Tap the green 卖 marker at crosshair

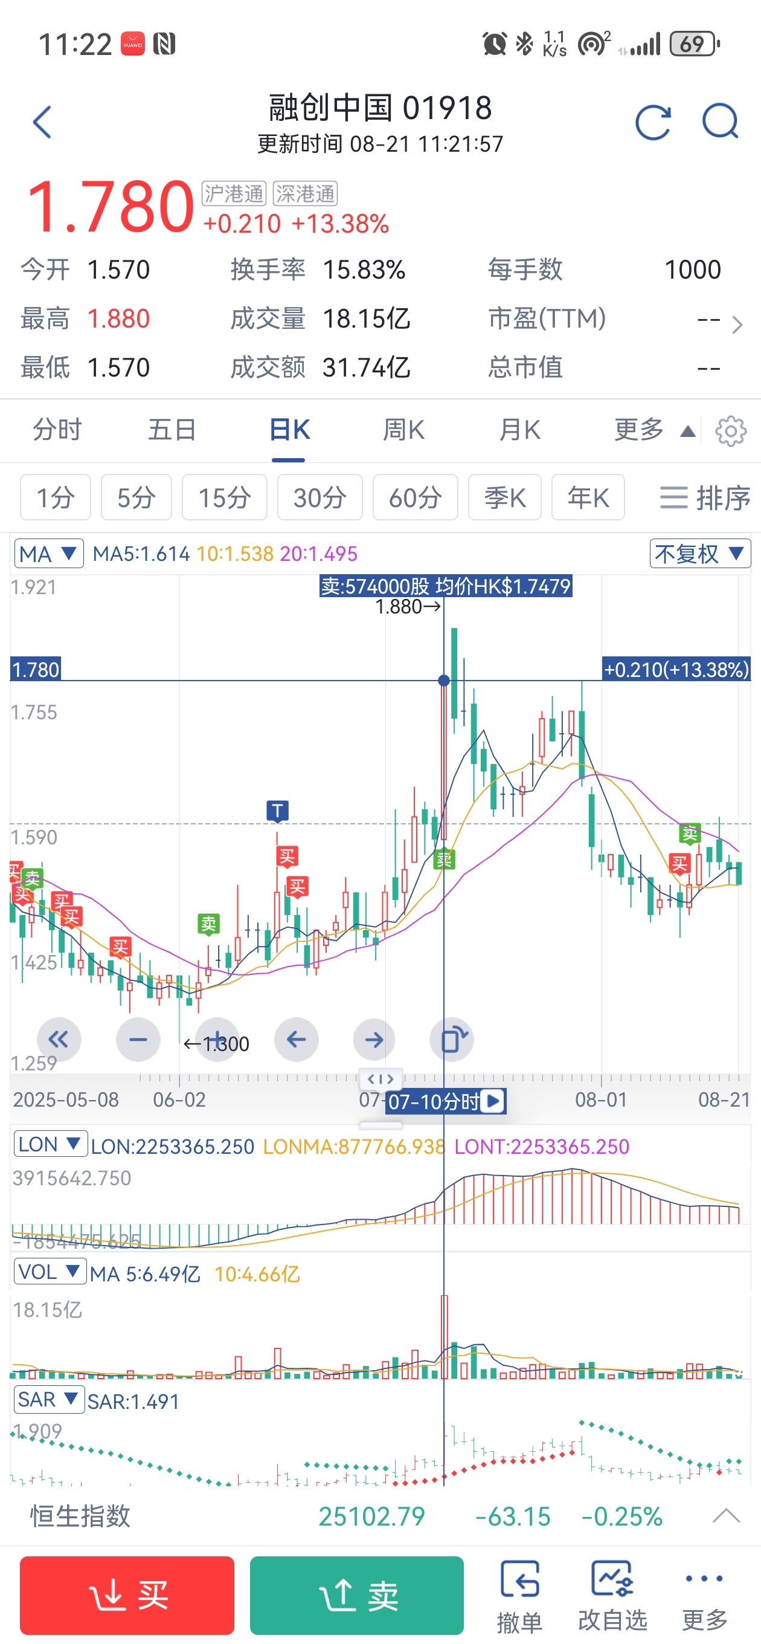pos(444,859)
